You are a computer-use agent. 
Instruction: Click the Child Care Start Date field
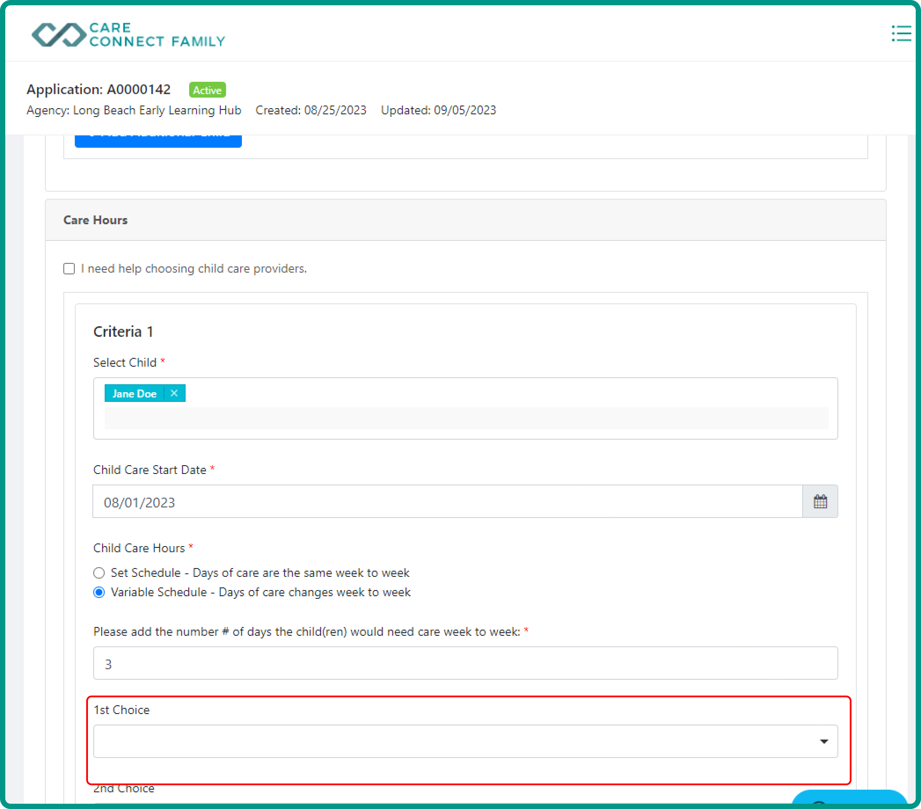447,502
